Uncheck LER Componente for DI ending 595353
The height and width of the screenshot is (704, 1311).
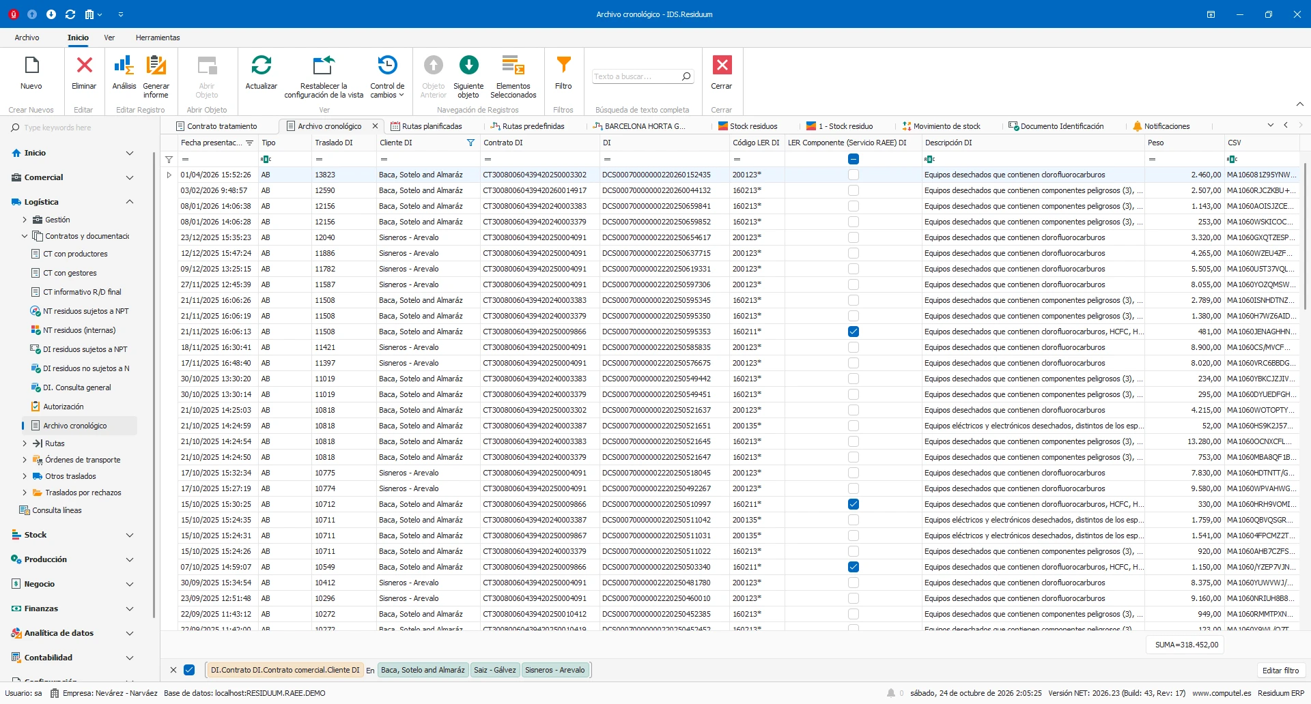pyautogui.click(x=854, y=332)
